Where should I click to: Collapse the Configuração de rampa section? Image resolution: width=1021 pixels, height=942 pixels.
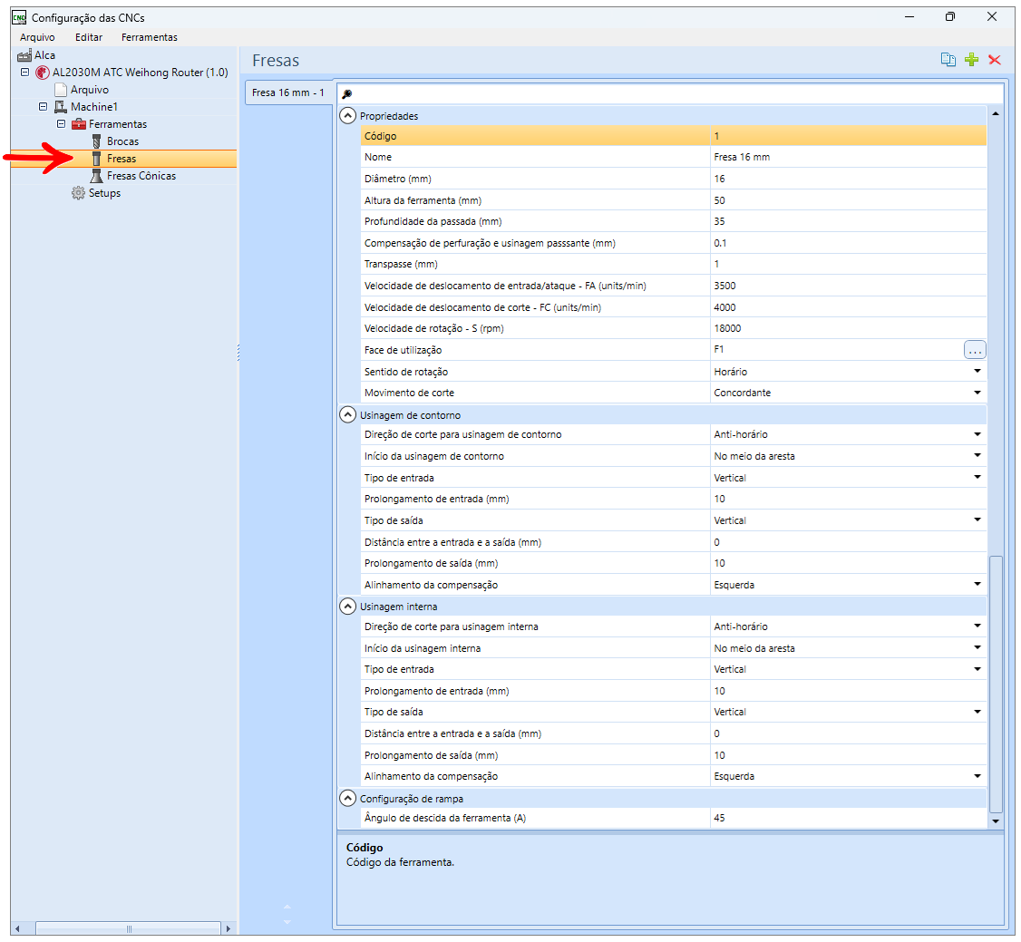[x=348, y=798]
